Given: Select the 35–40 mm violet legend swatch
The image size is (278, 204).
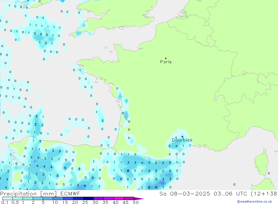Looking at the screenshot, I should [x=109, y=198].
